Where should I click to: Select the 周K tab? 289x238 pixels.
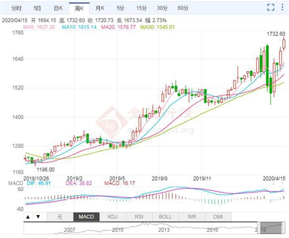tap(79, 8)
